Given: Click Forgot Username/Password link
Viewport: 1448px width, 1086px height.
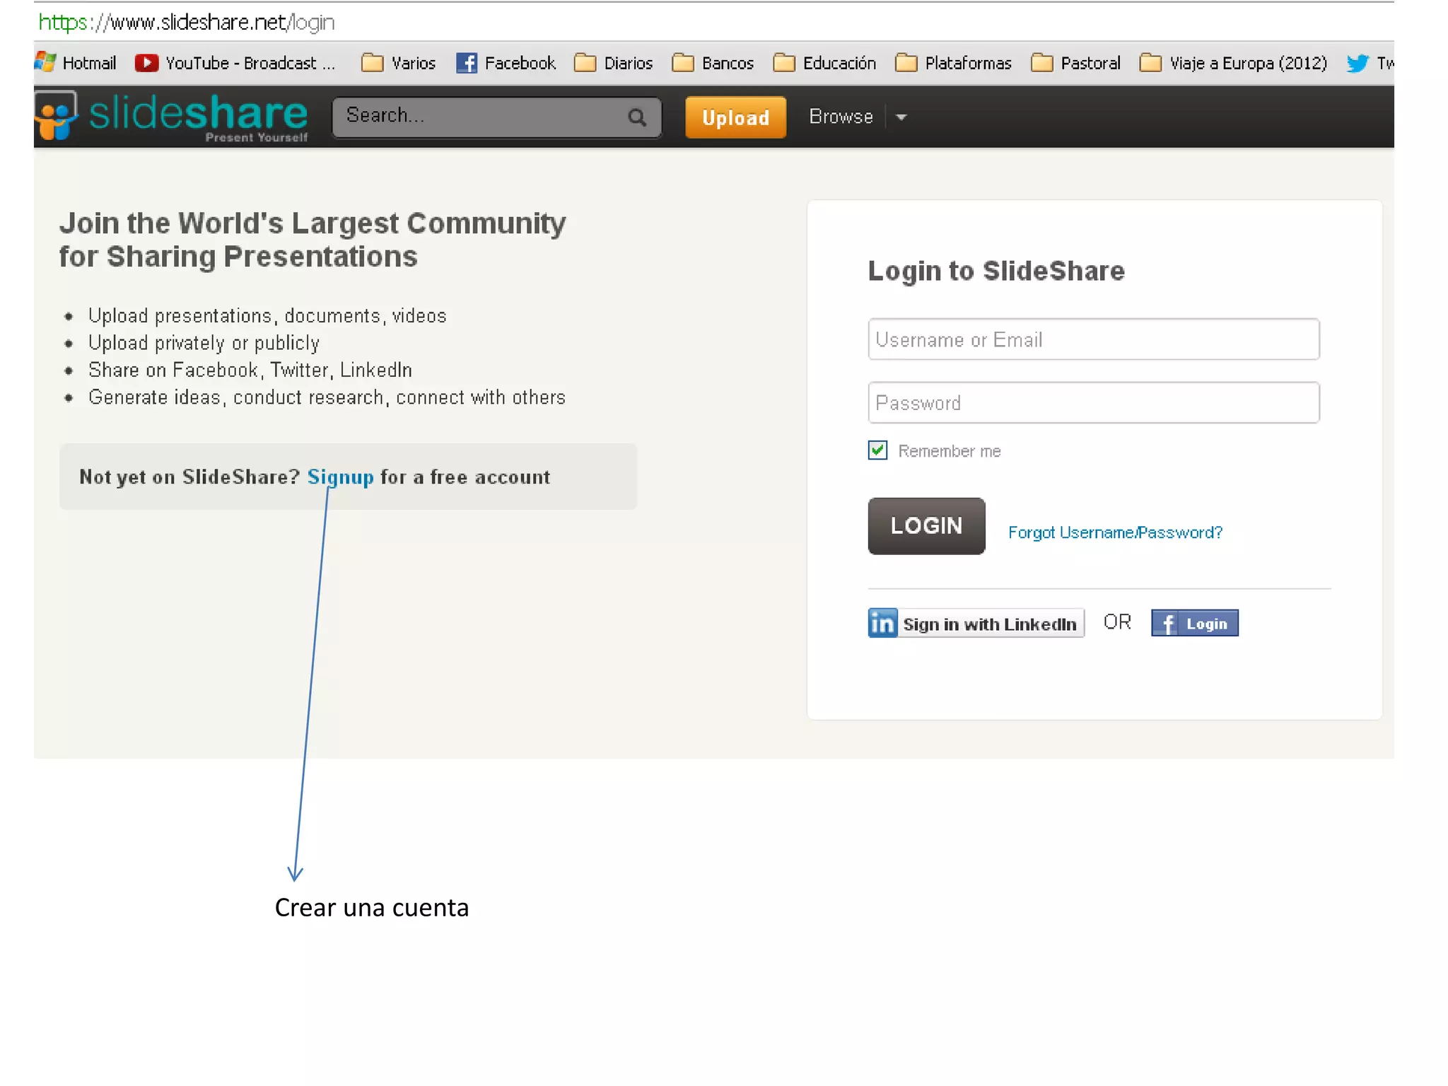Looking at the screenshot, I should [x=1115, y=532].
